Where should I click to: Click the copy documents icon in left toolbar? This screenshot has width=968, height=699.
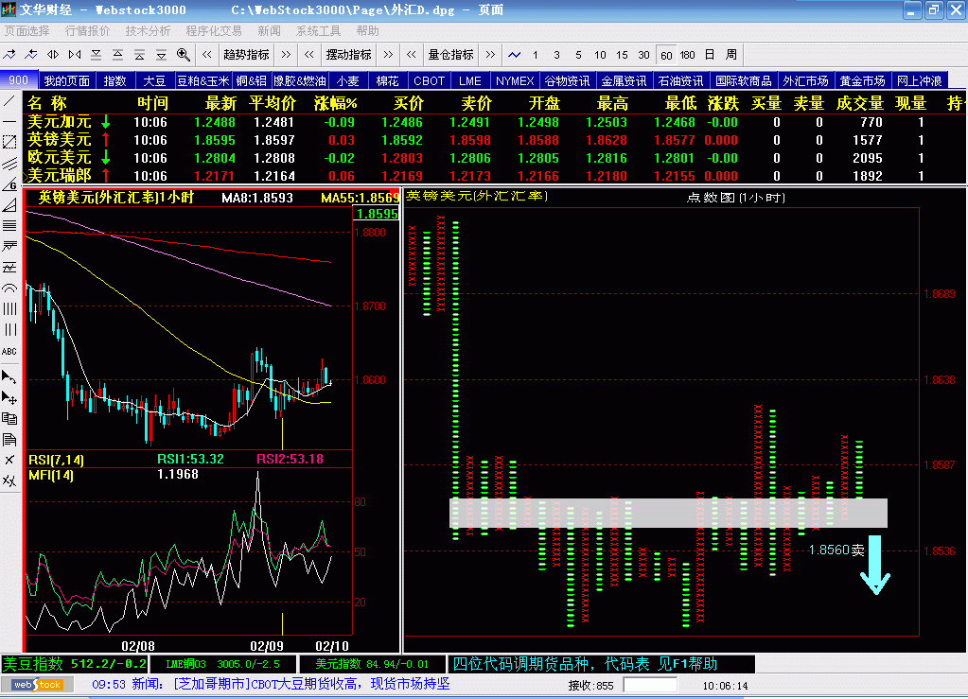tap(9, 418)
